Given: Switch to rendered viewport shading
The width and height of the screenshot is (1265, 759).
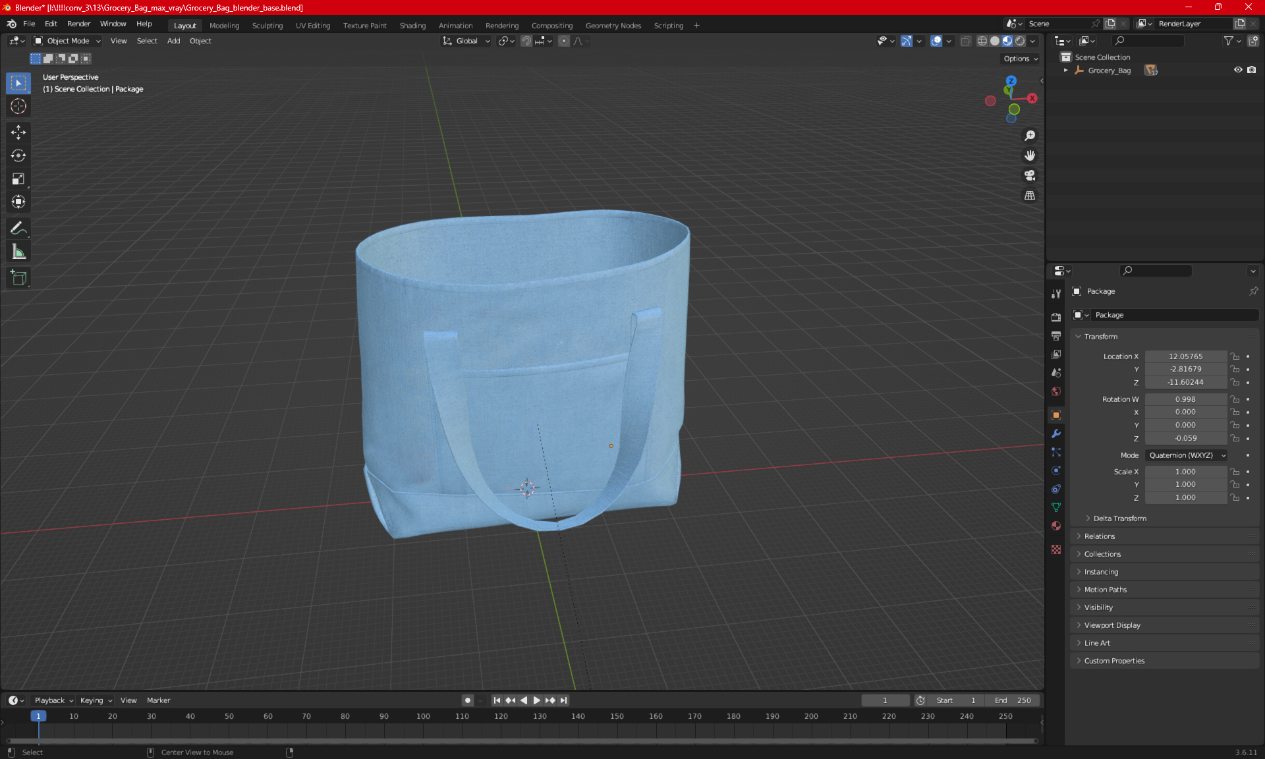Looking at the screenshot, I should tap(1020, 41).
